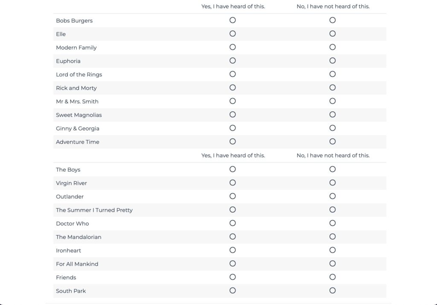Pick Yes for Outlander
The width and height of the screenshot is (437, 305).
coord(233,196)
